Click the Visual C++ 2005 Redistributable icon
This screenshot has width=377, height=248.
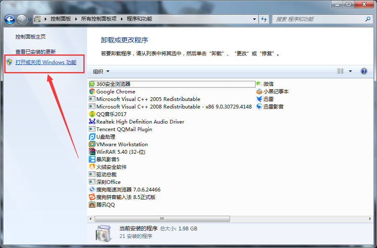(92, 99)
